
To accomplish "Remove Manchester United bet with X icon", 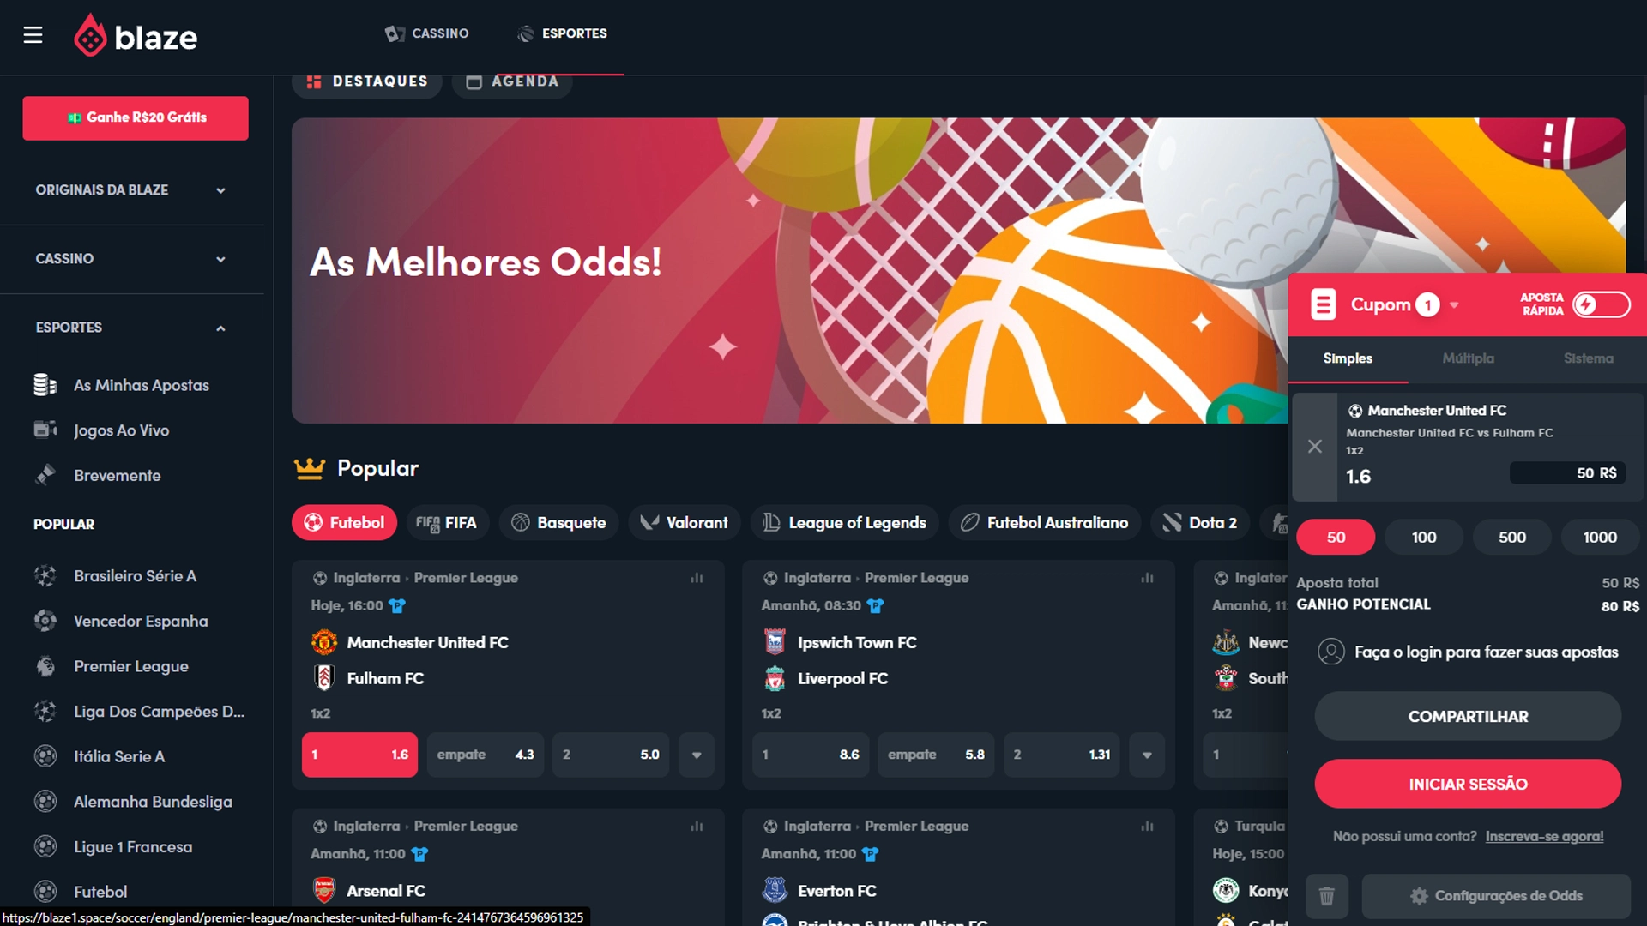I will point(1314,447).
